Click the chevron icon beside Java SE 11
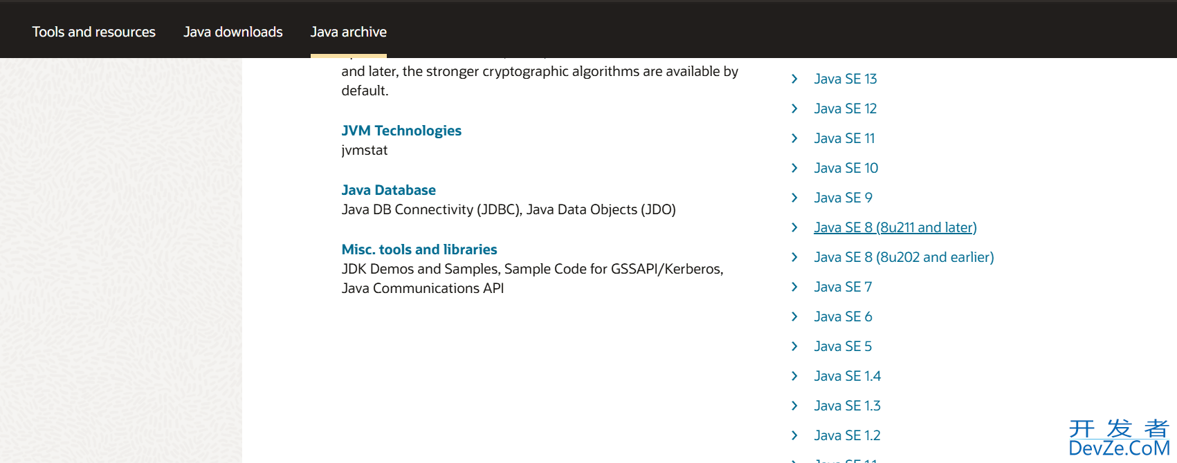 pyautogui.click(x=794, y=138)
